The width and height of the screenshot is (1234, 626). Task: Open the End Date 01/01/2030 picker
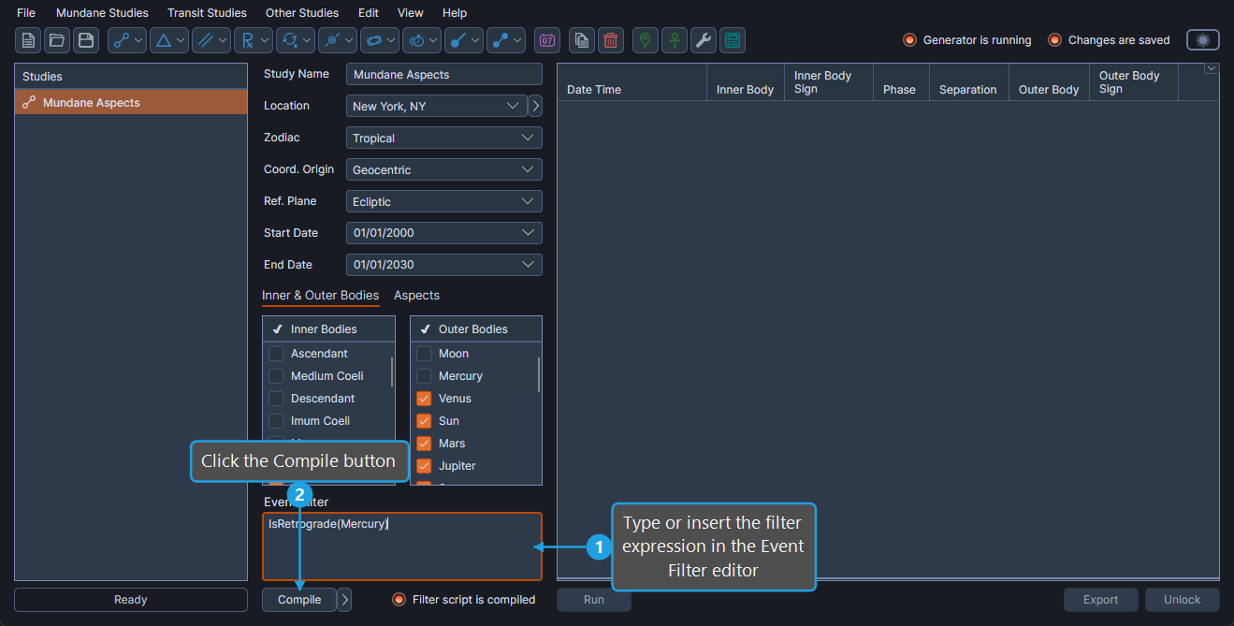pyautogui.click(x=444, y=265)
